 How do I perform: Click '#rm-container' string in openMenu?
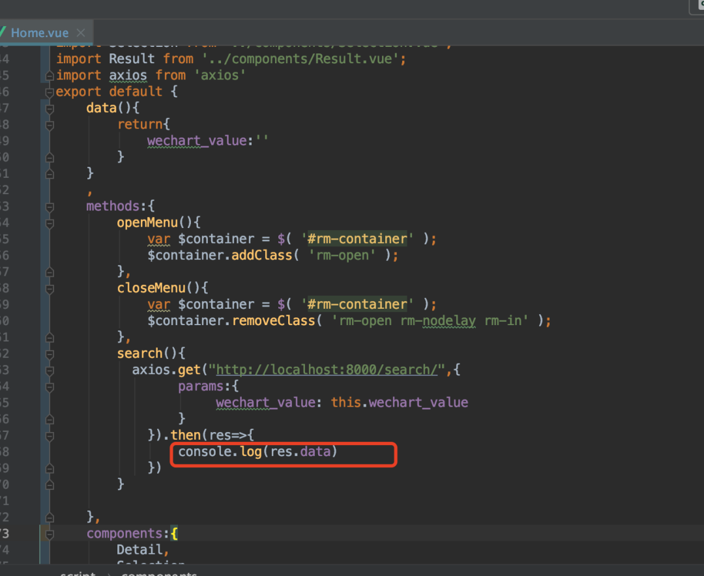click(357, 239)
